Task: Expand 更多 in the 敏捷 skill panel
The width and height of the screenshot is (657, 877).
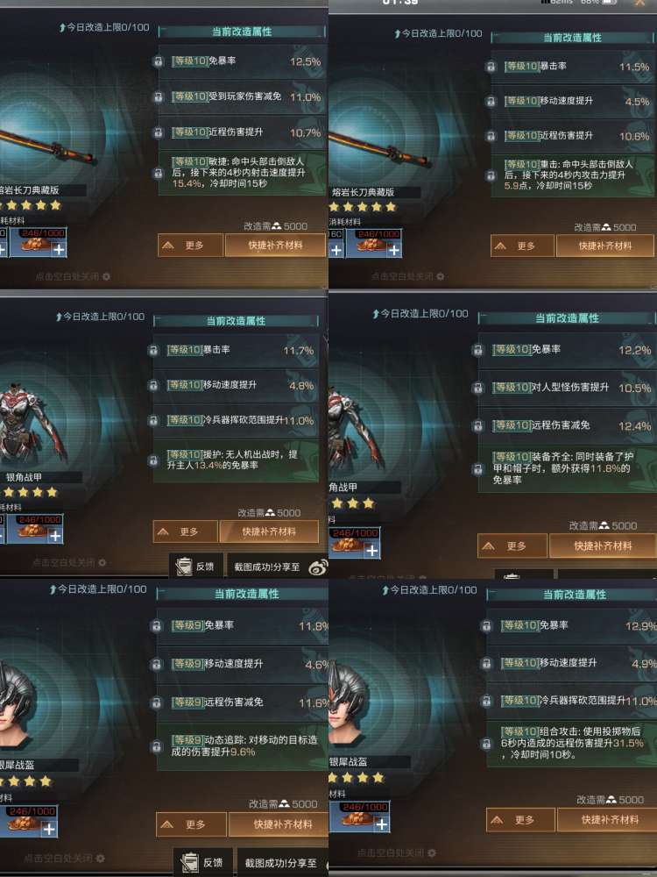Action: 190,246
